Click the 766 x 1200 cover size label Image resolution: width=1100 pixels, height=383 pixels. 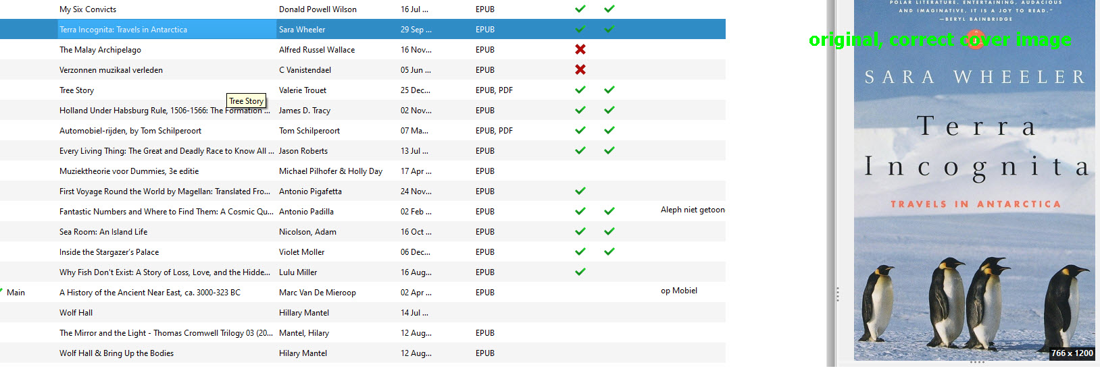[1072, 353]
